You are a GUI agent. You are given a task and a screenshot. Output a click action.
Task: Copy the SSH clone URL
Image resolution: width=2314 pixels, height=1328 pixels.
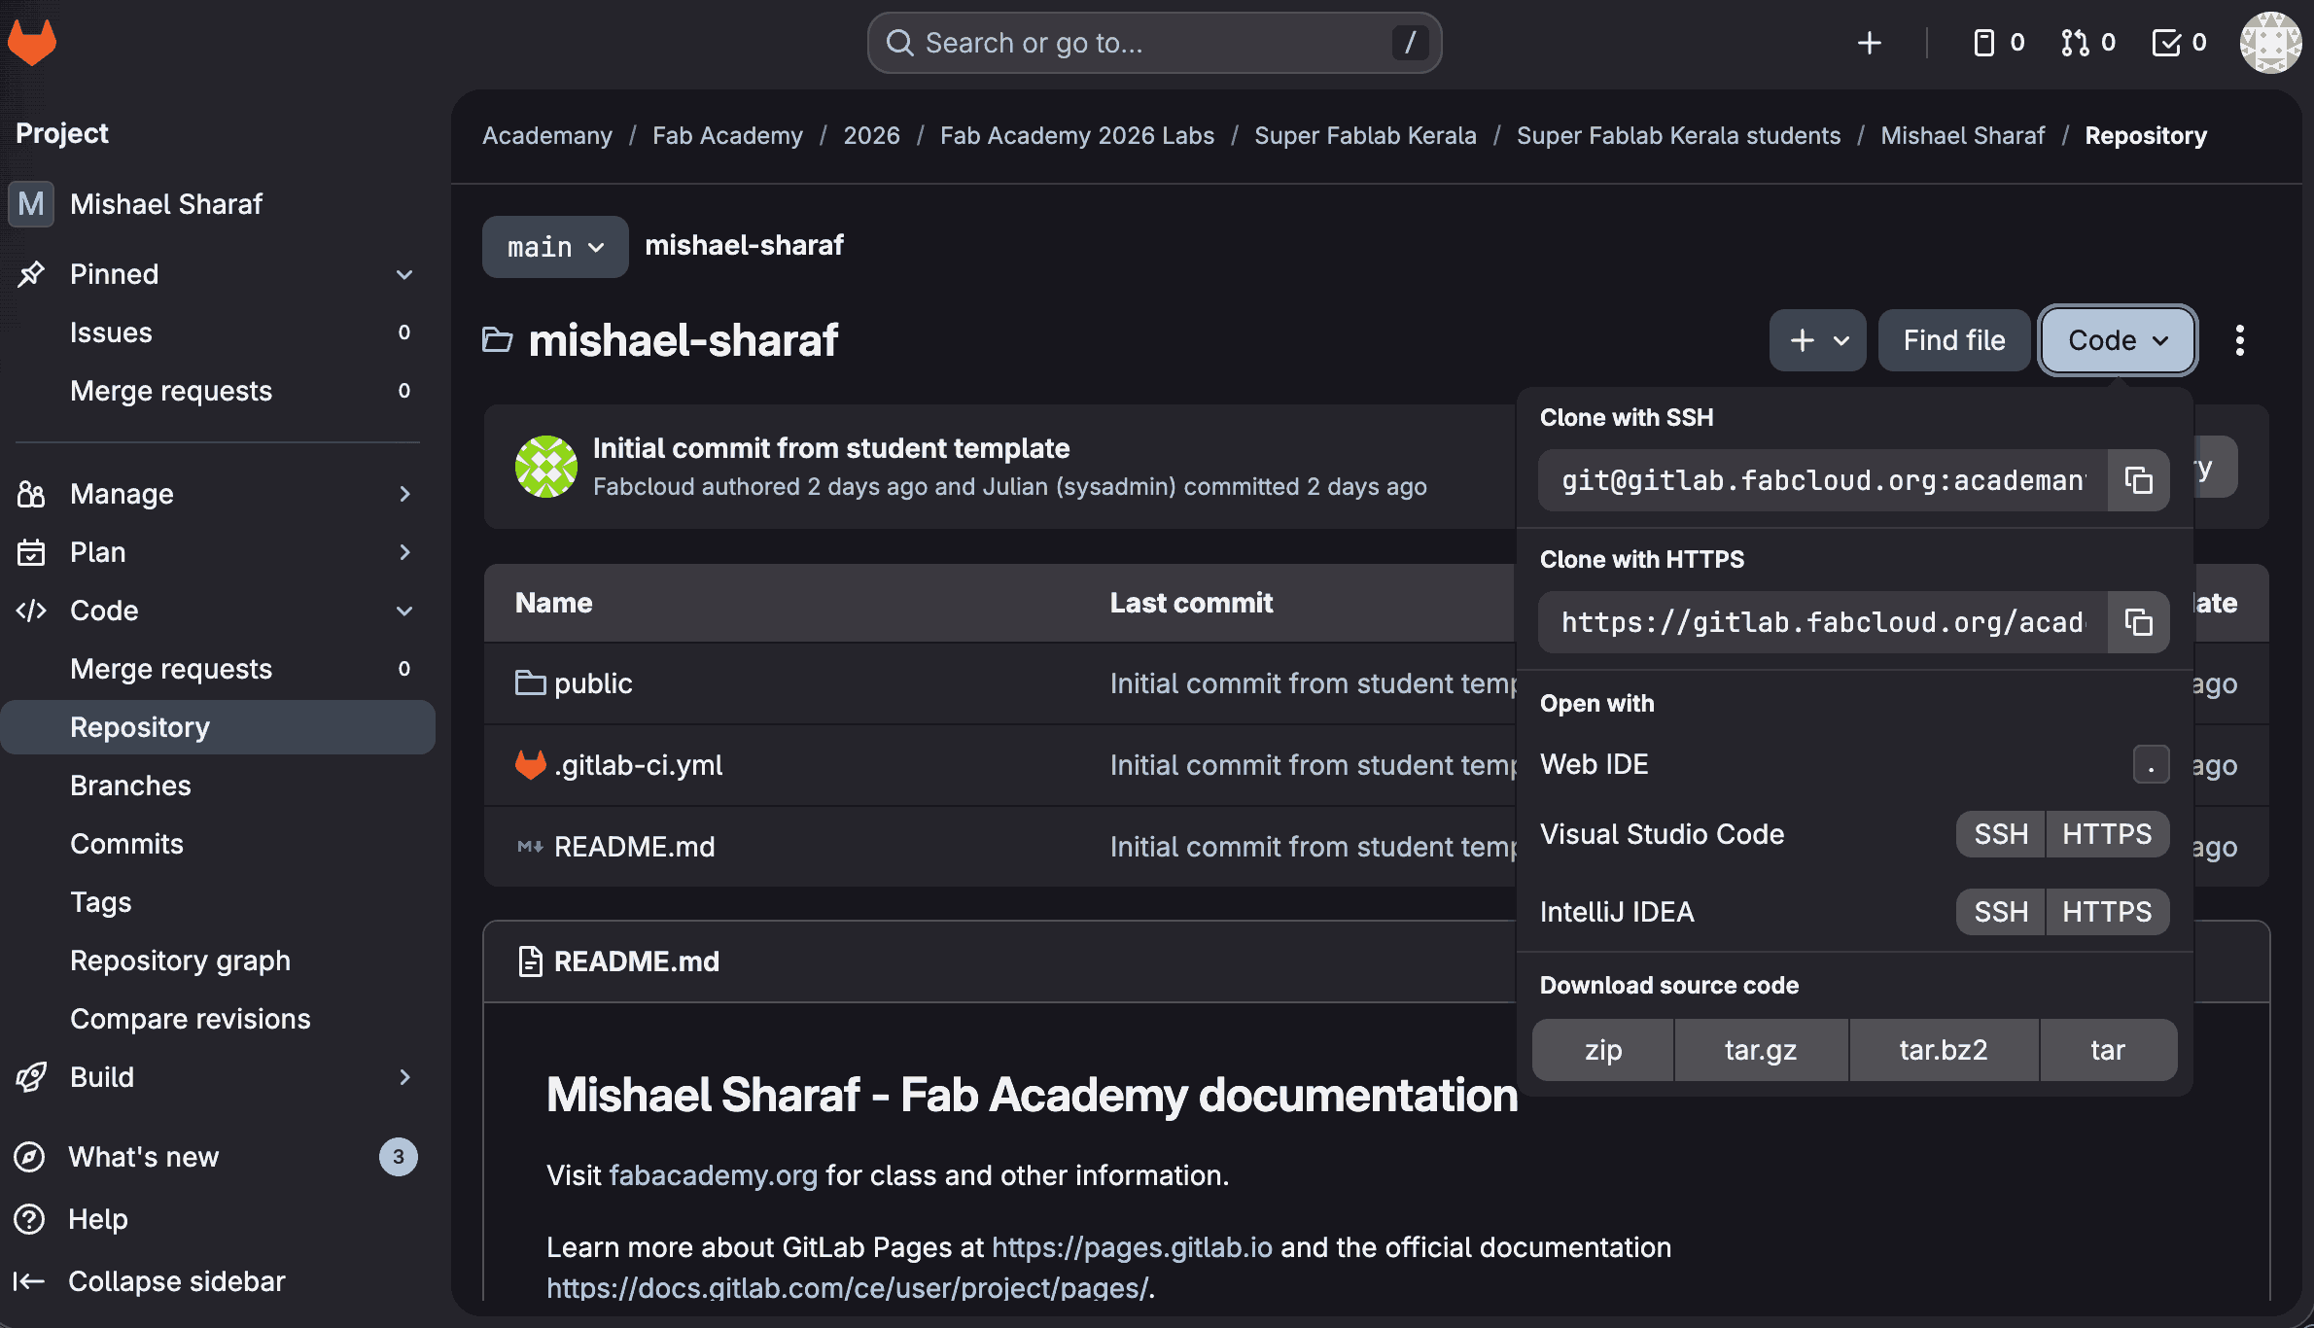(2138, 480)
